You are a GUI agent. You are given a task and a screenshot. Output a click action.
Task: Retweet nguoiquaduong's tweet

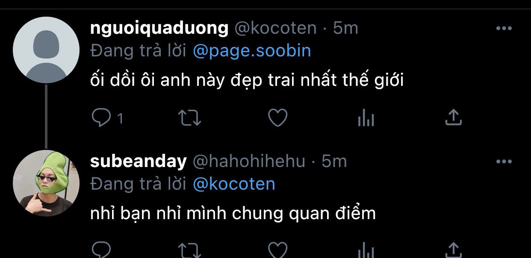pyautogui.click(x=189, y=118)
